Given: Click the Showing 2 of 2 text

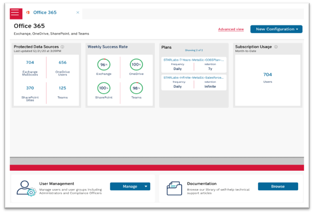Looking at the screenshot, I should [194, 50].
